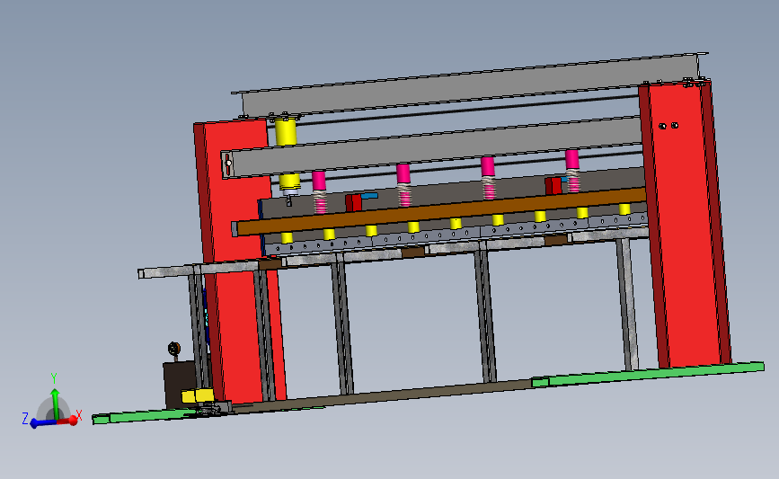This screenshot has width=779, height=479.
Task: Select blue handle on red clamp near left column
Action: (369, 196)
